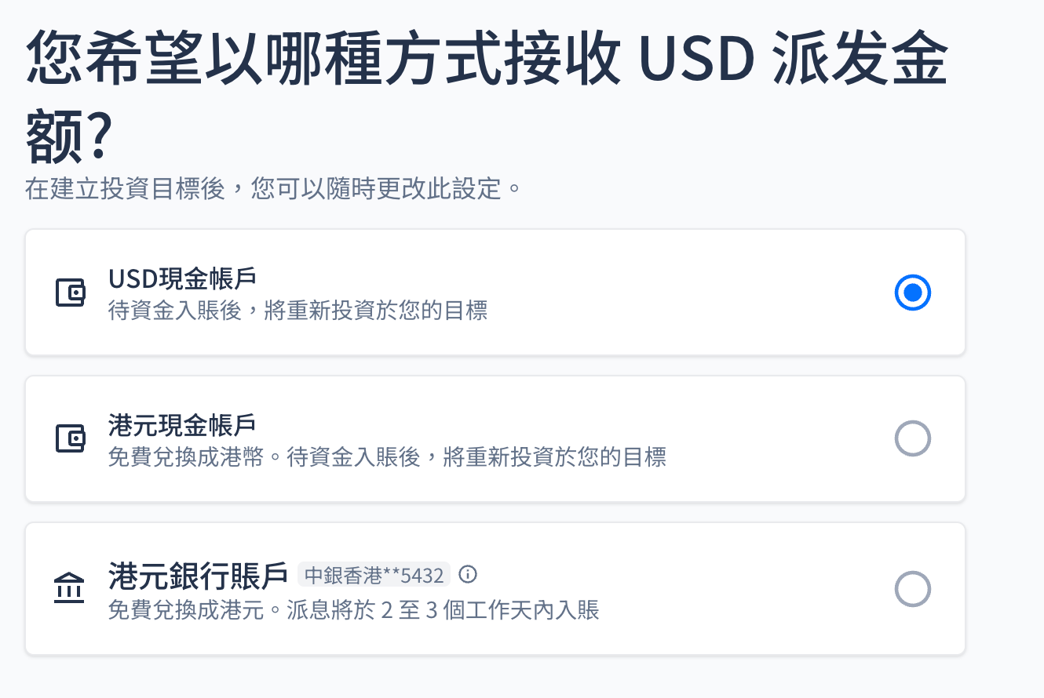Click the wallet icon beside 港元現金帳戶
Viewport: 1044px width, 698px height.
[x=70, y=438]
